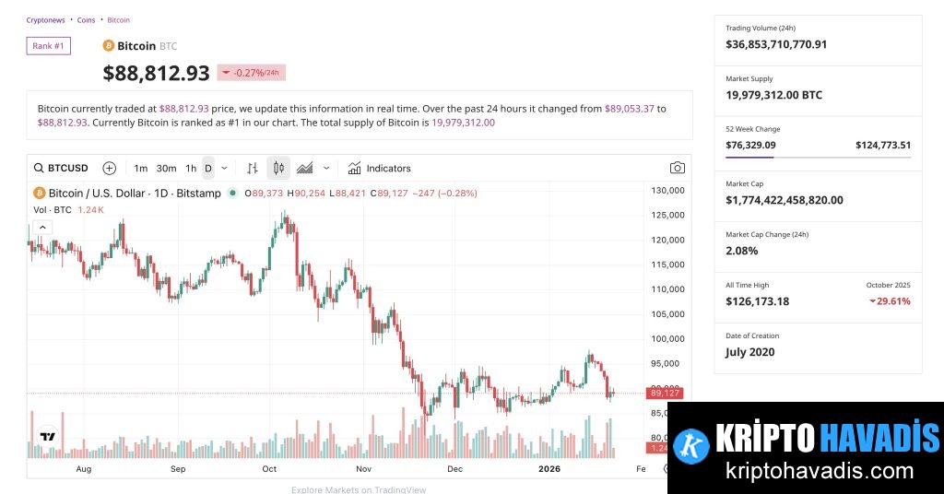Click the 52 Week Change range bar
The image size is (944, 494).
pos(818,158)
